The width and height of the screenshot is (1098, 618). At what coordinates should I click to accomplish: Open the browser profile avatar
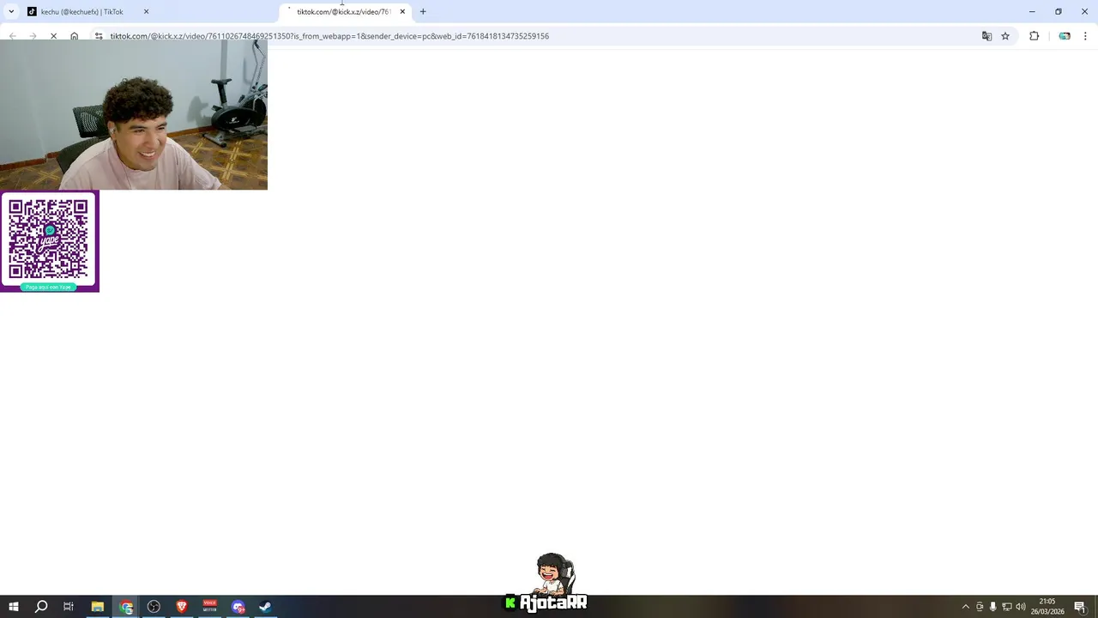(1065, 36)
